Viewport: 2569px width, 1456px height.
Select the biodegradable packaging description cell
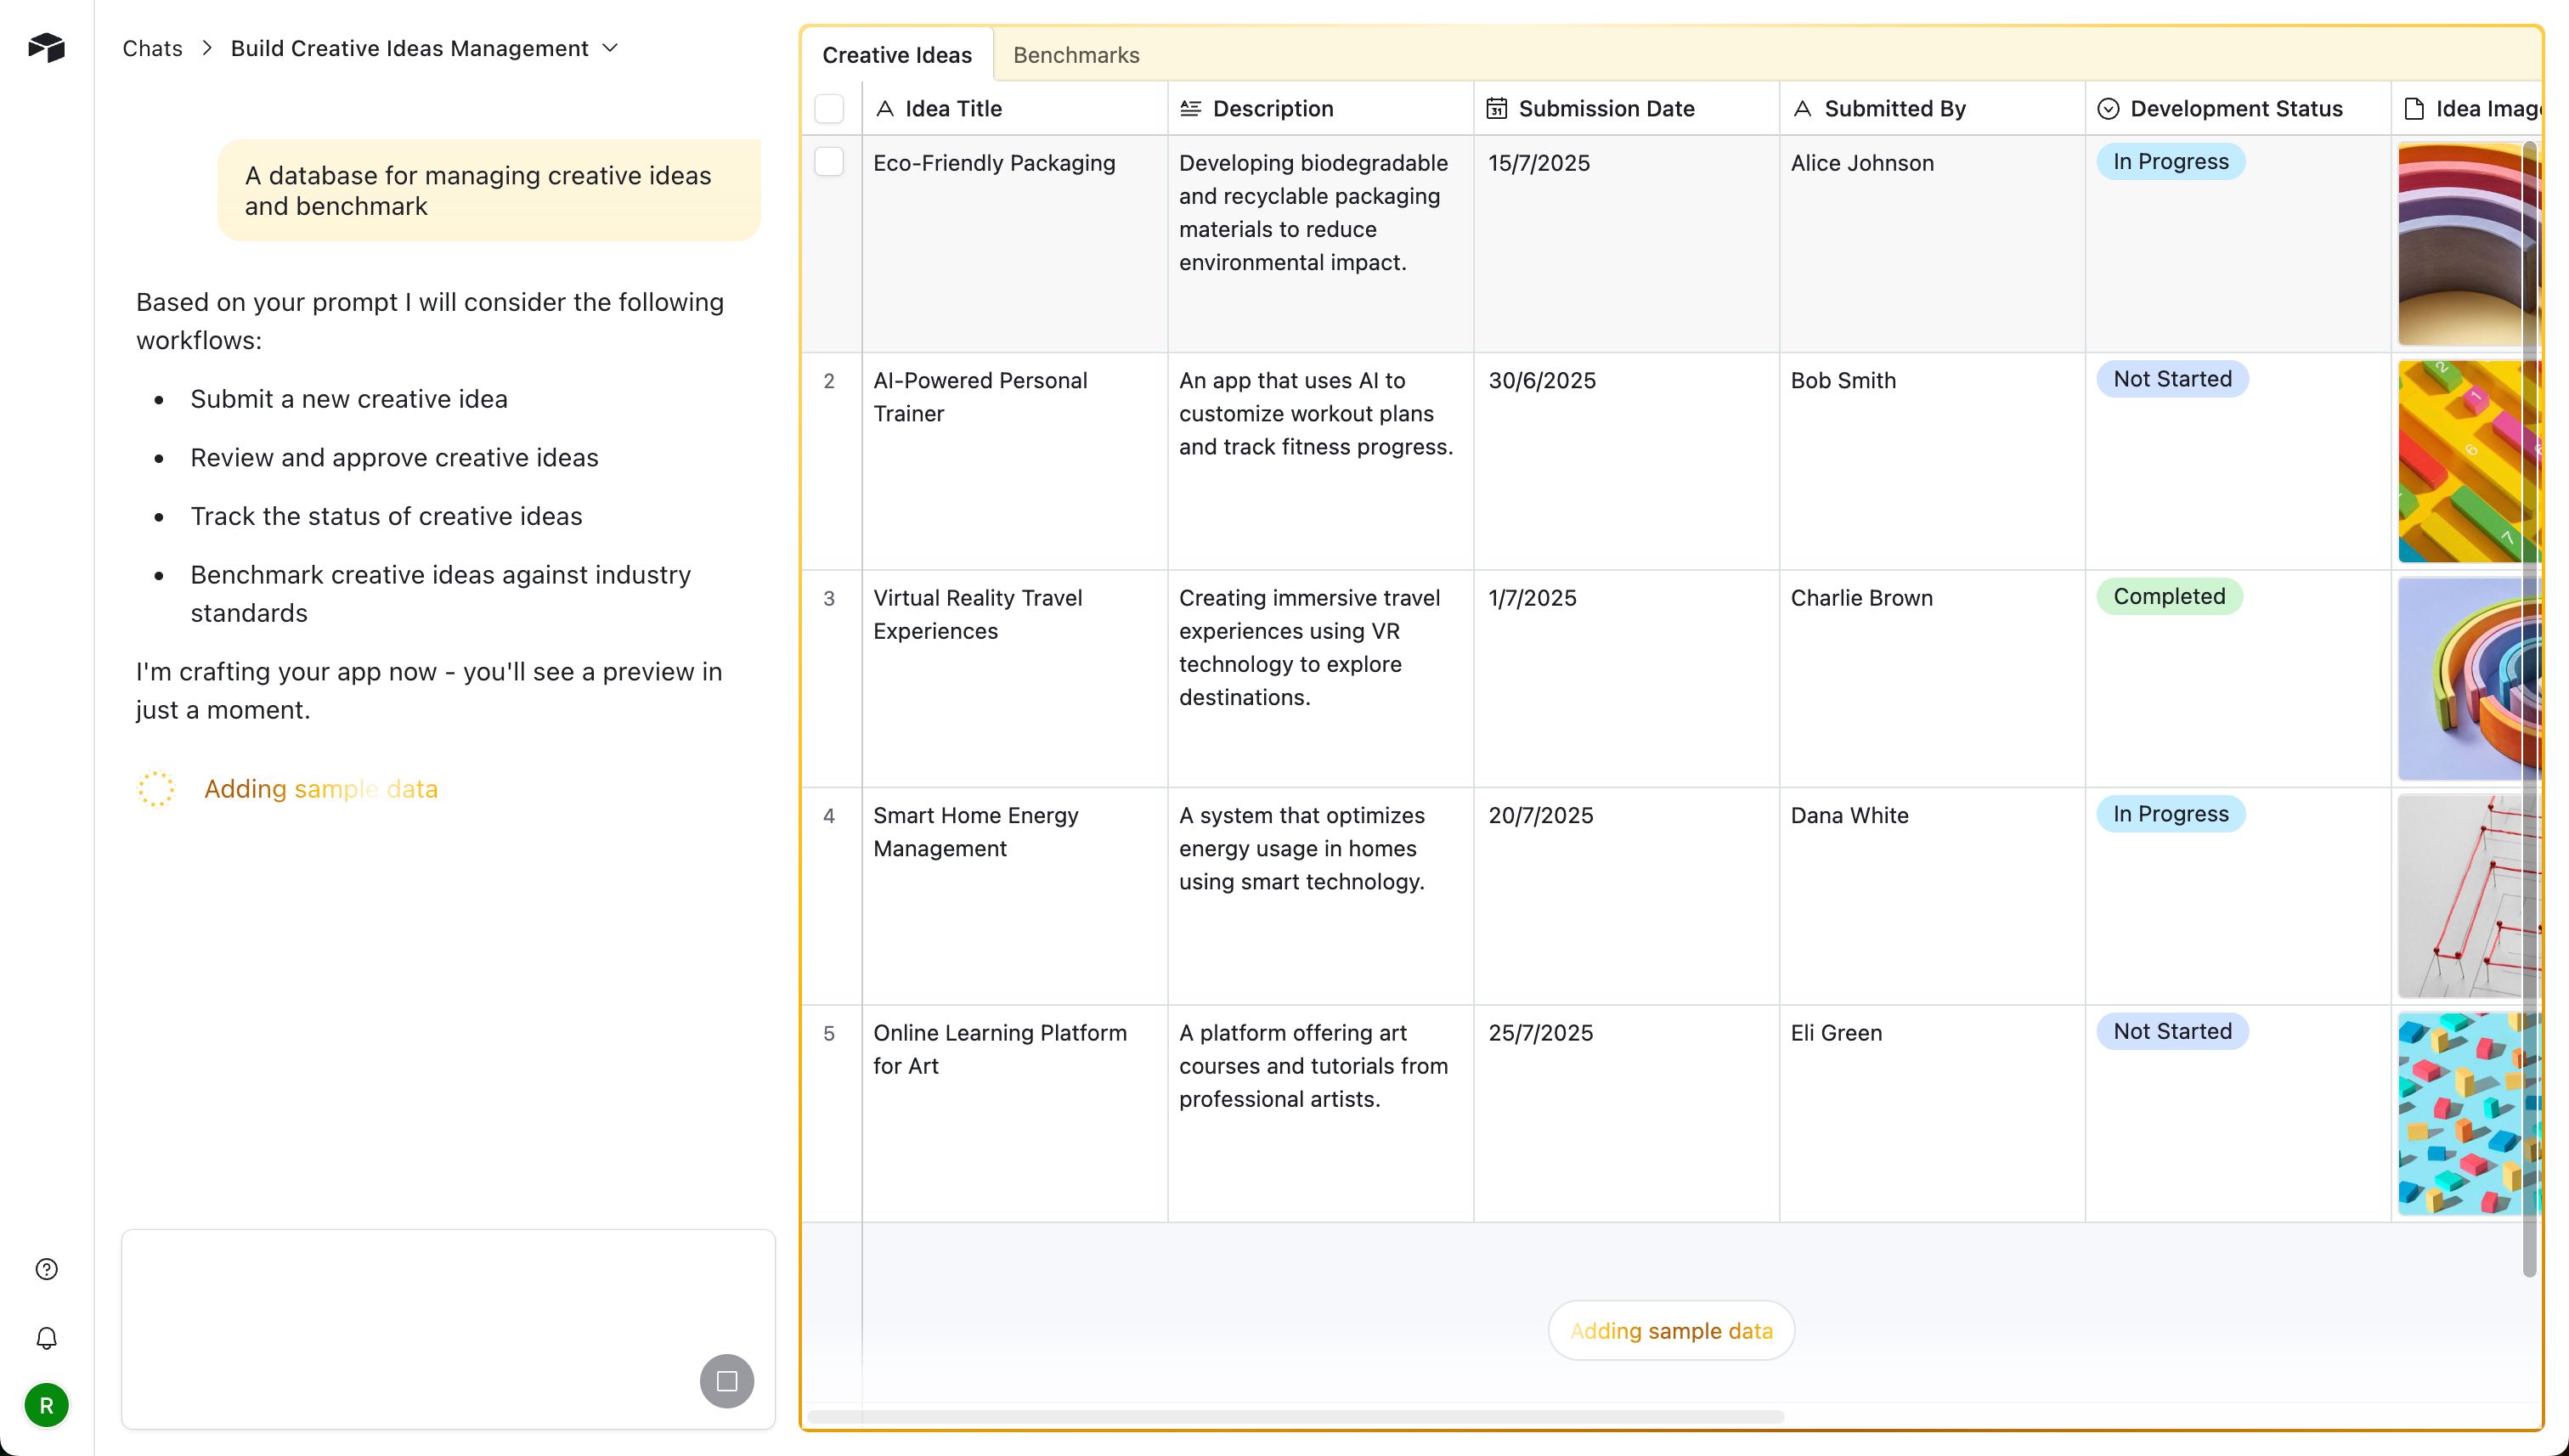pyautogui.click(x=1321, y=244)
